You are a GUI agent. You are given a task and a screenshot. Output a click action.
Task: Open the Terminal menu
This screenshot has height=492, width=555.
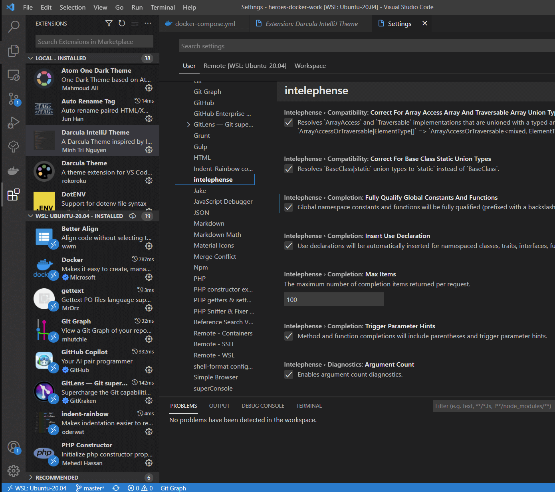tap(163, 7)
